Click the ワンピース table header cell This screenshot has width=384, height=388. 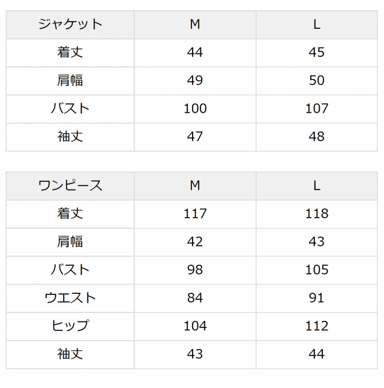click(x=70, y=186)
